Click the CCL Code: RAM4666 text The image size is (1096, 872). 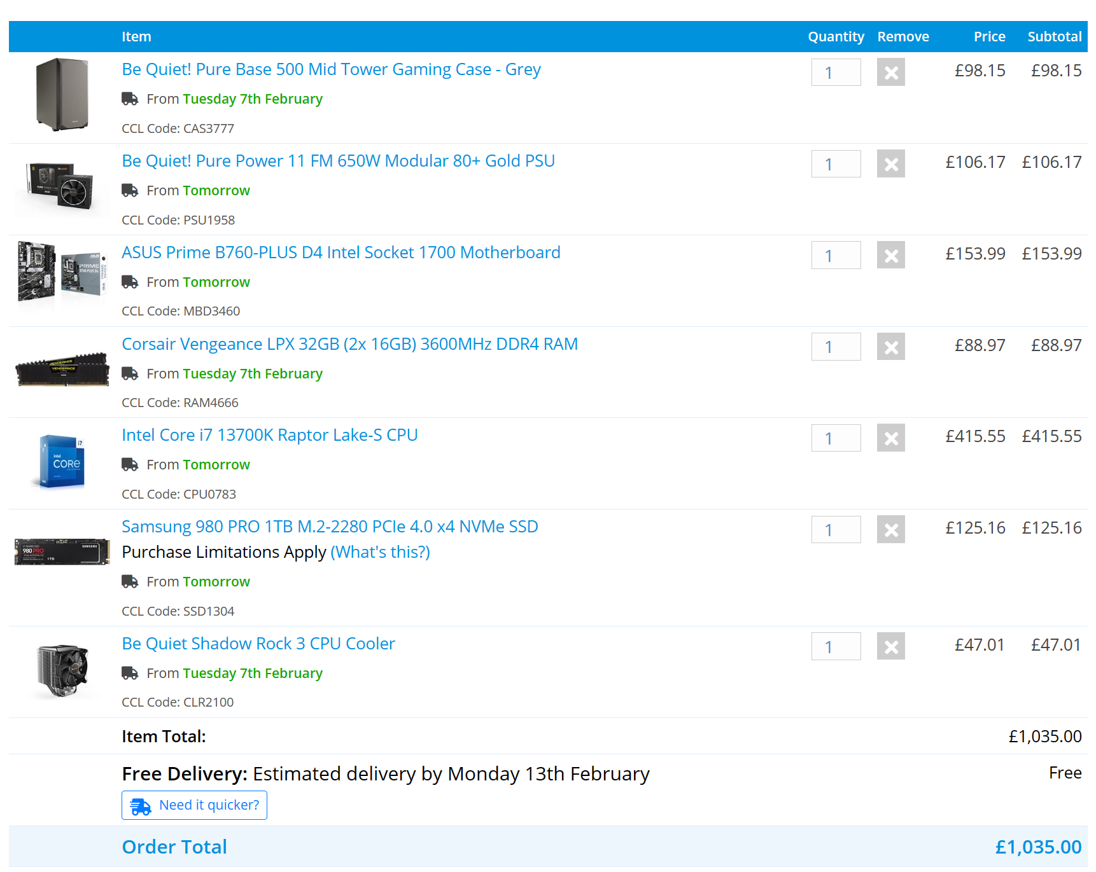180,403
